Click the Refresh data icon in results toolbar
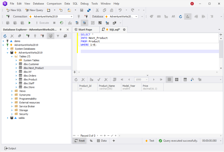Screen dimensions: 224x152 click(76, 79)
